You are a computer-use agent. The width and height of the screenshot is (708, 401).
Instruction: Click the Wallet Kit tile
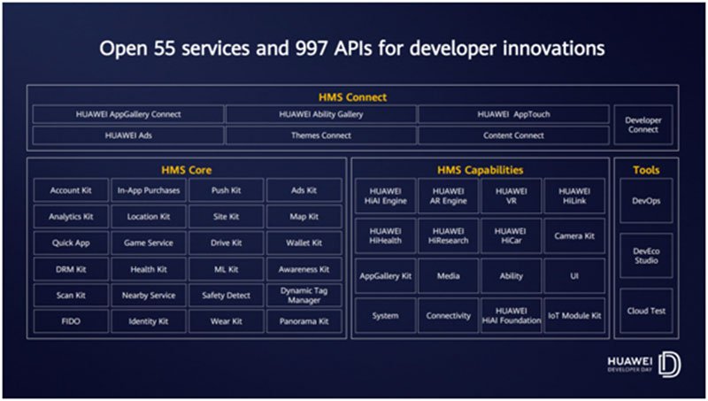pyautogui.click(x=304, y=243)
